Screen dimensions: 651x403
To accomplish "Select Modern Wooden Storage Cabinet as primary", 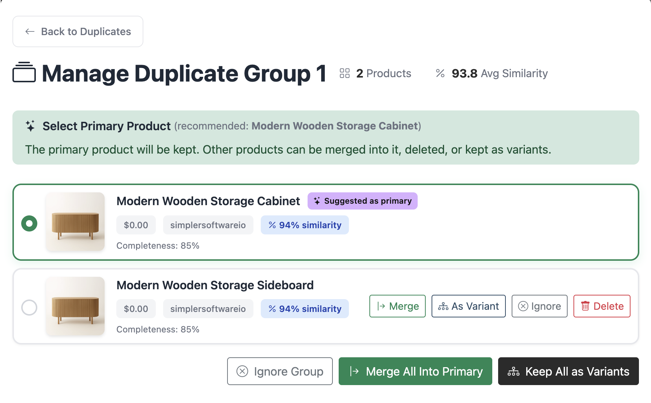I will pyautogui.click(x=29, y=223).
